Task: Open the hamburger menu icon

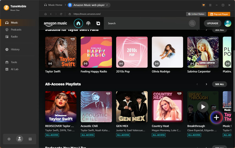Action: click(210, 5)
